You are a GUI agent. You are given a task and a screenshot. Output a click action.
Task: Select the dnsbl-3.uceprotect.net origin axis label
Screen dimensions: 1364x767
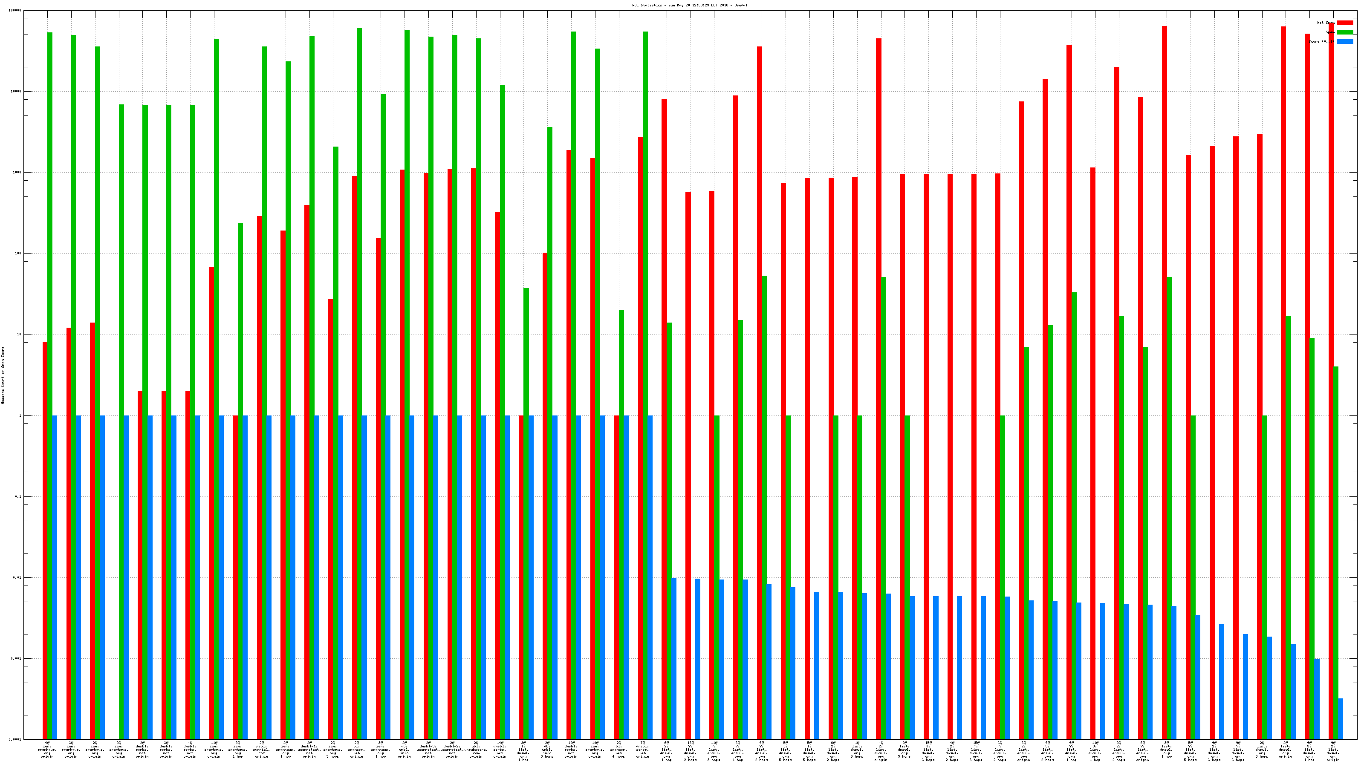coord(428,750)
